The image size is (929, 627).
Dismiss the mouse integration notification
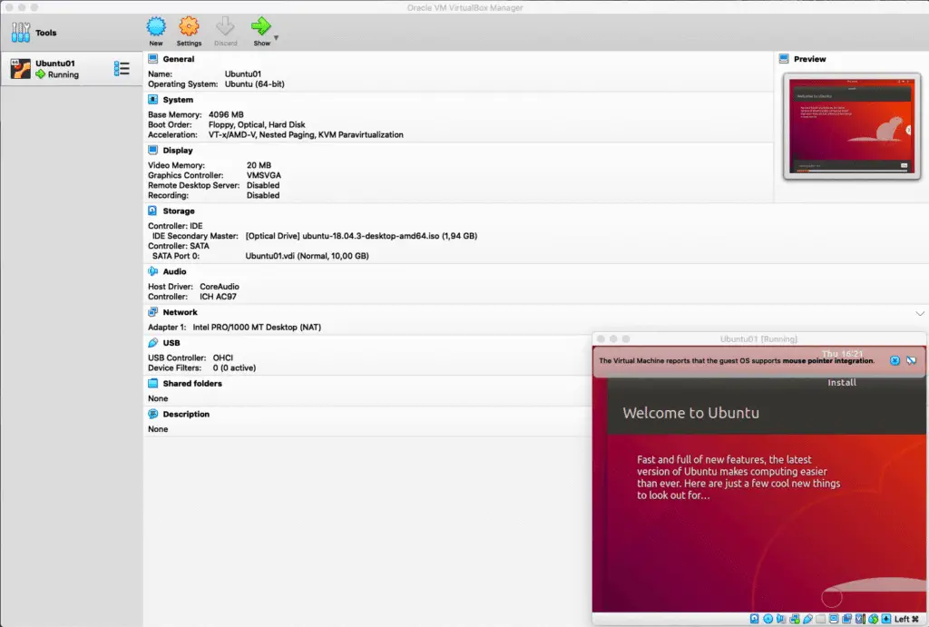[895, 360]
